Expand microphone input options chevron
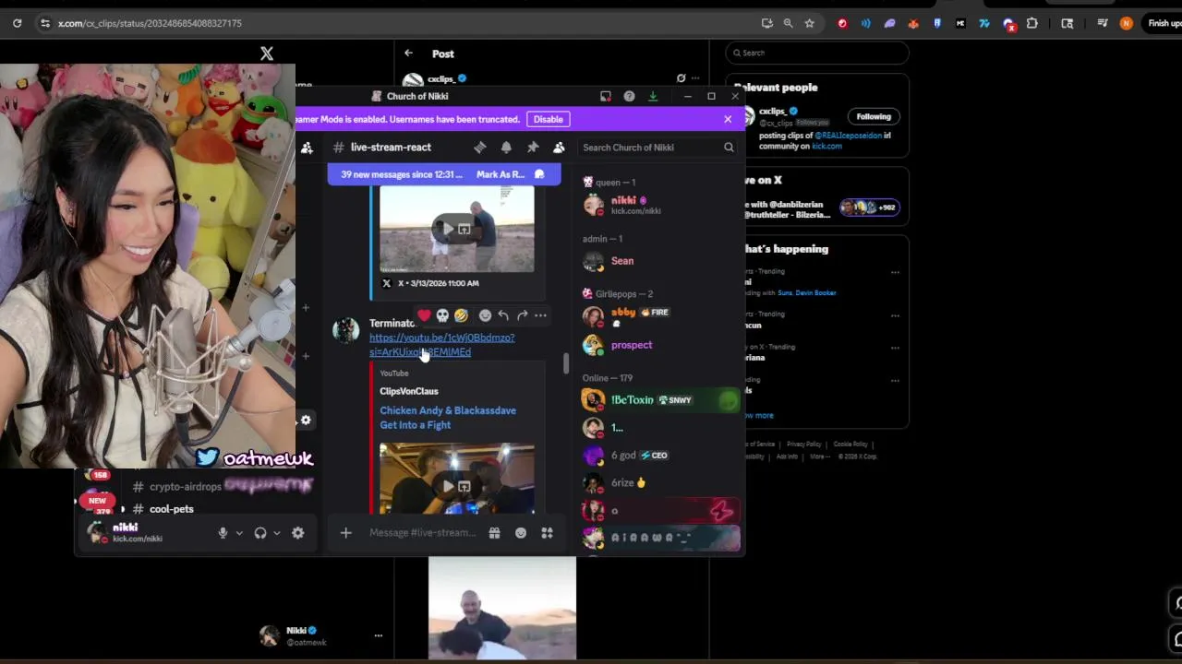Image resolution: width=1182 pixels, height=664 pixels. pyautogui.click(x=239, y=533)
